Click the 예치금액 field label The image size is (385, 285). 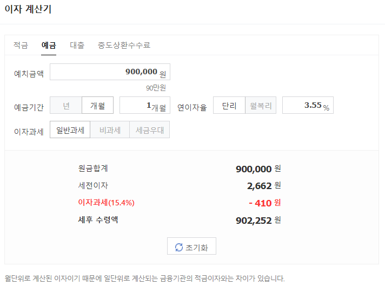pos(29,74)
